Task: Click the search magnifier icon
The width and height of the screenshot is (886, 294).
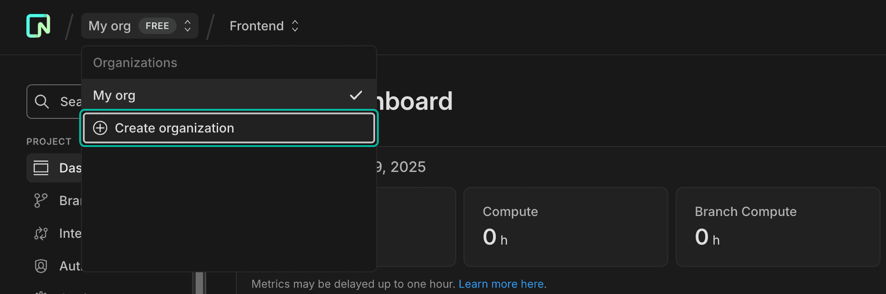Action: (x=42, y=101)
